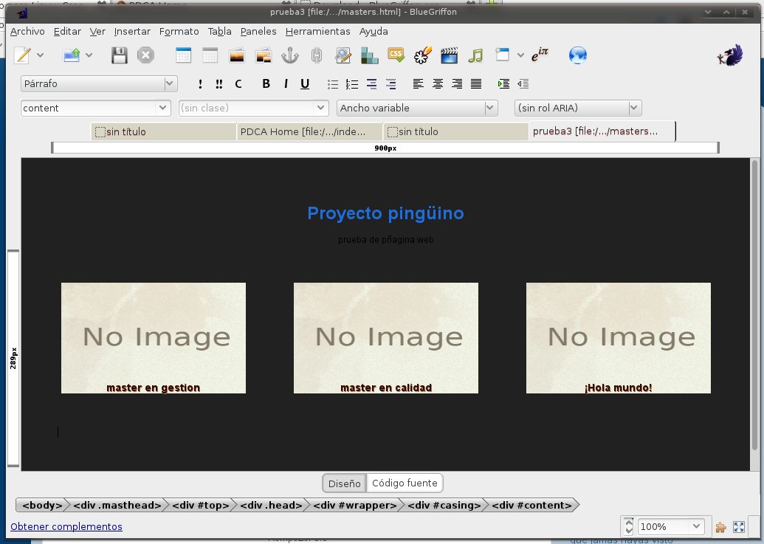Align text right
764x544 pixels.
[457, 83]
